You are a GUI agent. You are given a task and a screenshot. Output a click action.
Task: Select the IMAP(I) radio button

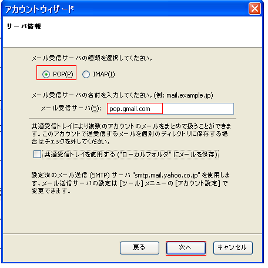(86, 75)
